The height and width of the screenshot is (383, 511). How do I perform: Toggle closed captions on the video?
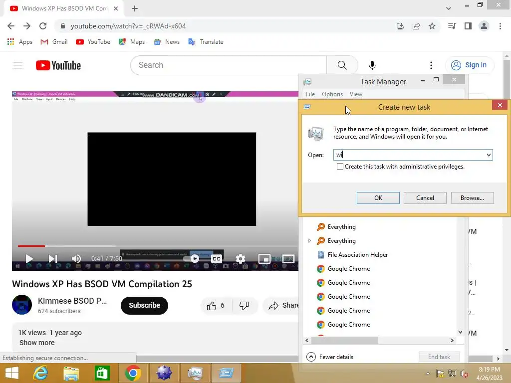click(217, 259)
